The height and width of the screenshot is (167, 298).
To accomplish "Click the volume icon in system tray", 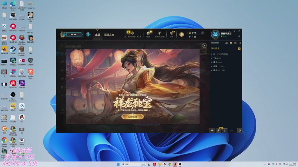I will tap(286, 164).
